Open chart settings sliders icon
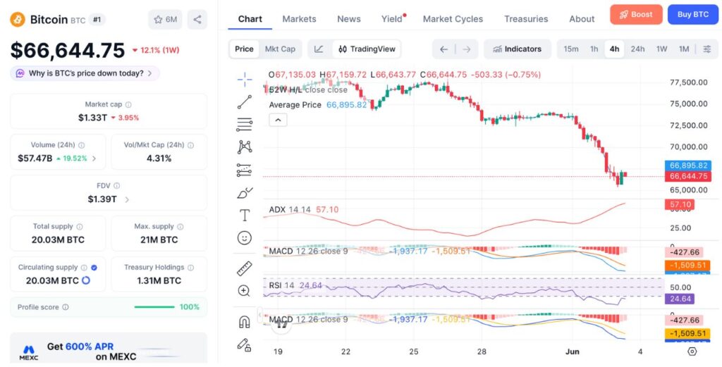The width and height of the screenshot is (722, 367). [707, 49]
